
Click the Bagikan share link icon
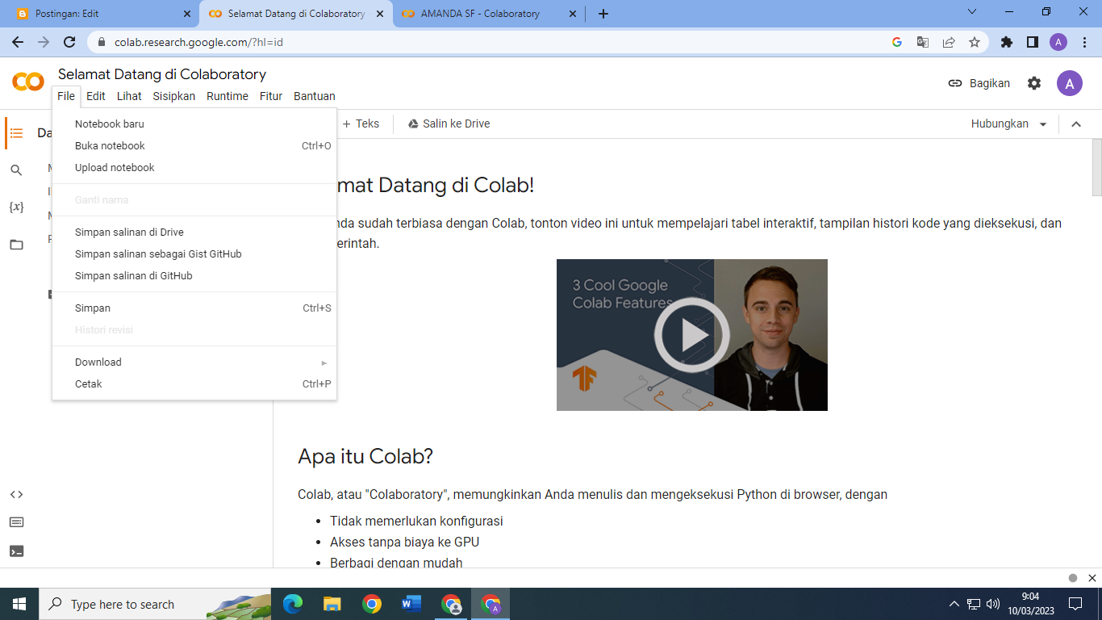click(x=955, y=83)
